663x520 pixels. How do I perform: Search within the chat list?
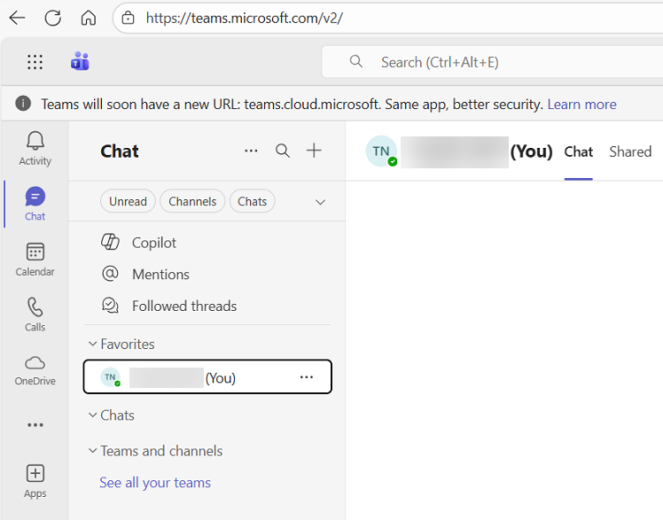pos(283,151)
